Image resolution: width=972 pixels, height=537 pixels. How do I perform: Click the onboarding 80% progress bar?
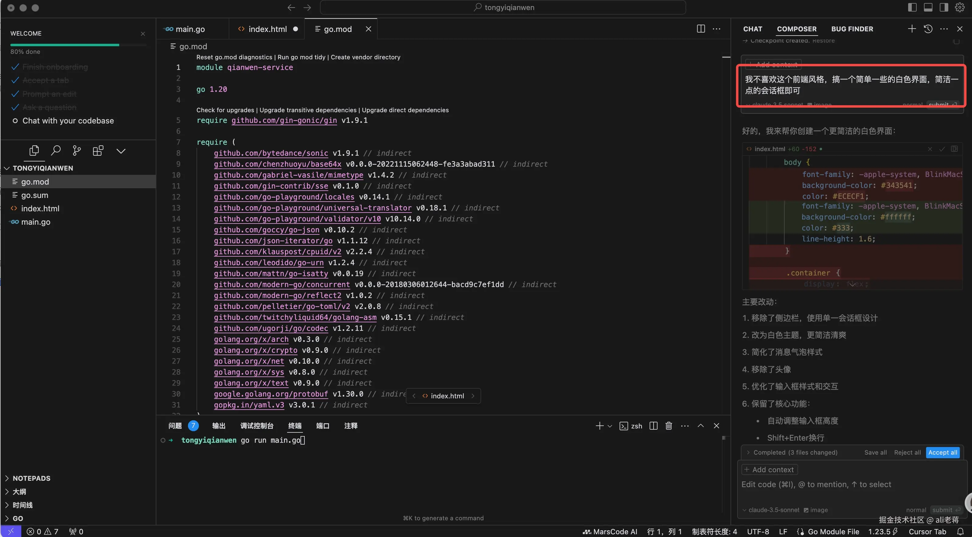(78, 45)
